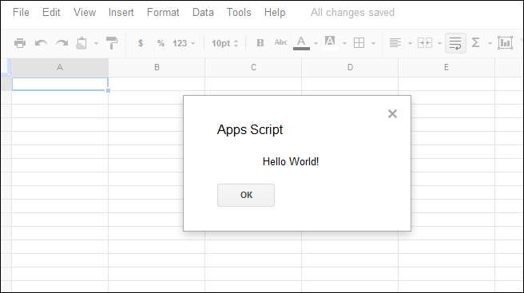Viewport: 524px width, 293px height.
Task: Open the File menu
Action: 21,12
